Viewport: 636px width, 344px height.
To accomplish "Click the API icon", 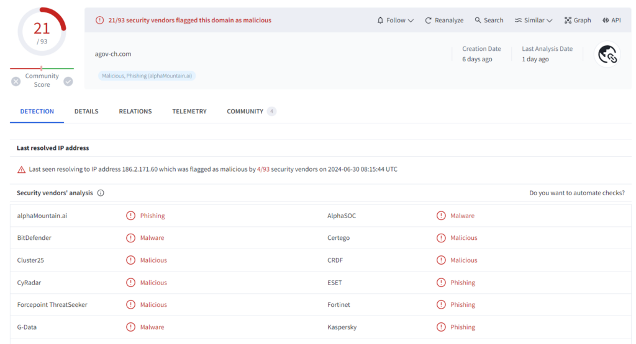I will [x=606, y=20].
